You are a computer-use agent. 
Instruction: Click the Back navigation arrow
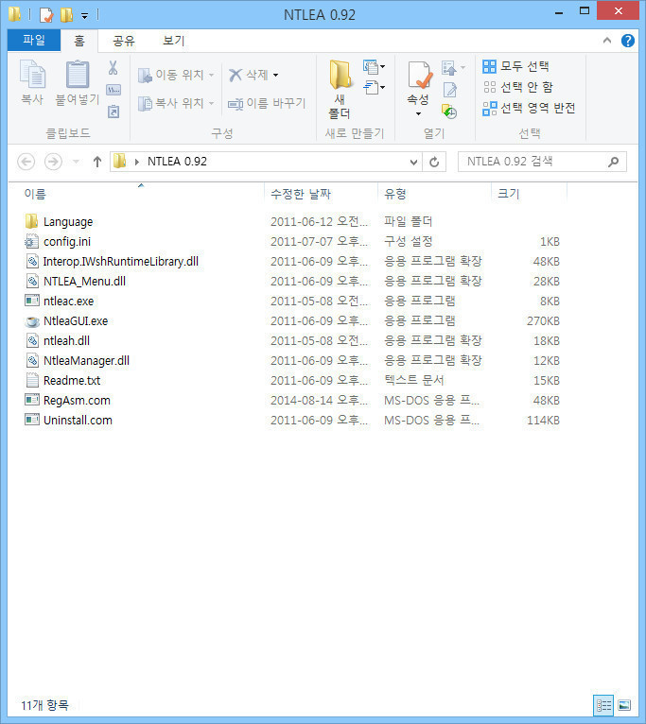(x=26, y=162)
